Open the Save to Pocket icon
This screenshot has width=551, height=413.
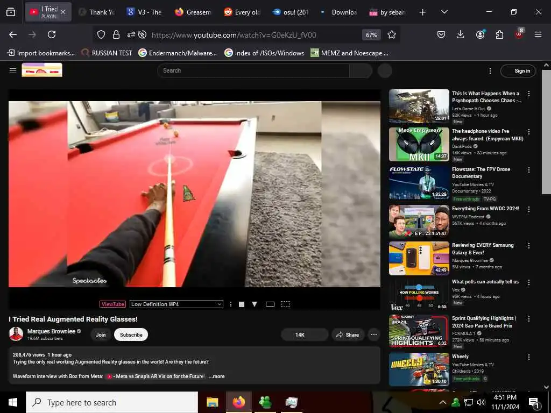click(441, 34)
